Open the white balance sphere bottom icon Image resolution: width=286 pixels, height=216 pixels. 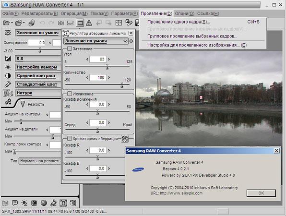pyautogui.click(x=44, y=203)
